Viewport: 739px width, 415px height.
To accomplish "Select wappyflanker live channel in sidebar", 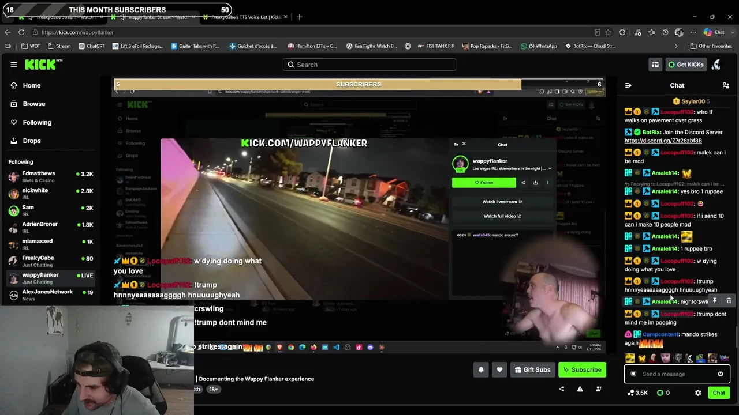I will coord(51,278).
